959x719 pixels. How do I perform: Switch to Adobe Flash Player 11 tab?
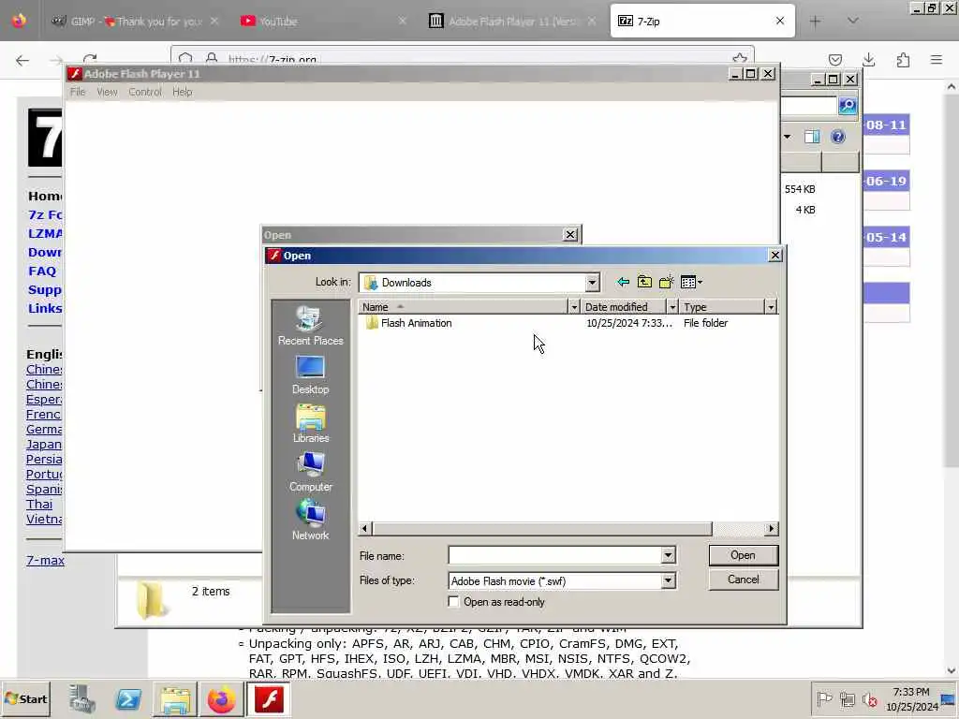pos(512,22)
